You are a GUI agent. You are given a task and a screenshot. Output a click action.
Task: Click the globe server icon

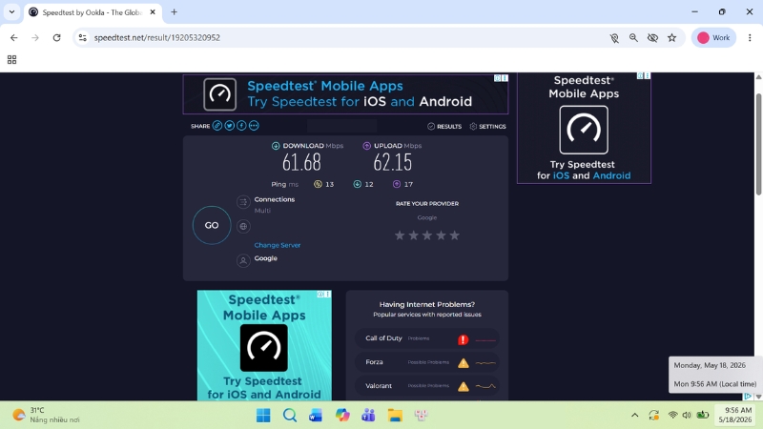coord(243,226)
